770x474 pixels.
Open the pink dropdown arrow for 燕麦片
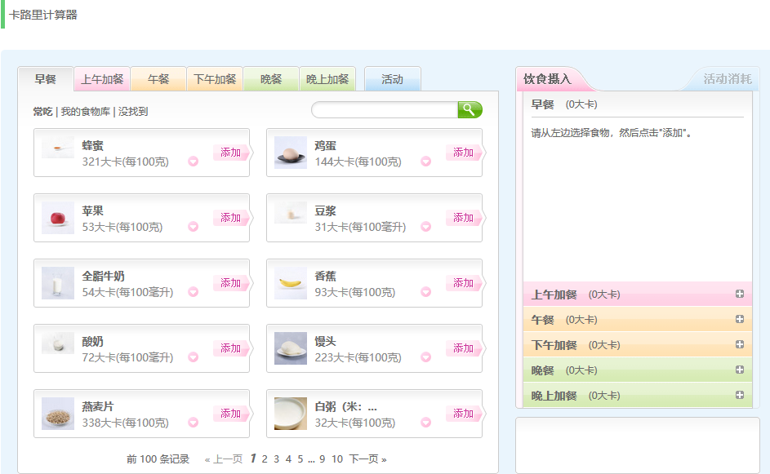pos(193,423)
